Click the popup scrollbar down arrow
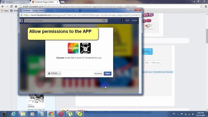 pyautogui.click(x=140, y=92)
